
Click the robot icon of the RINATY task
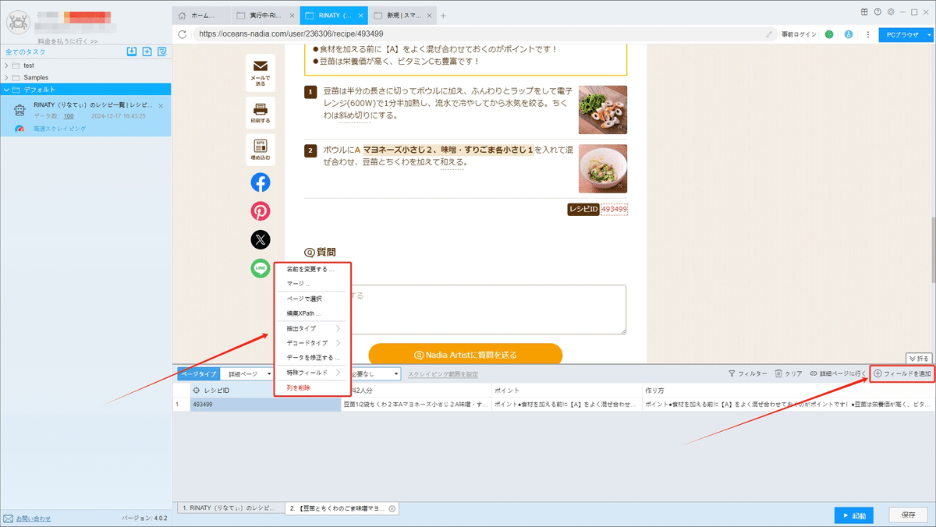coord(20,111)
